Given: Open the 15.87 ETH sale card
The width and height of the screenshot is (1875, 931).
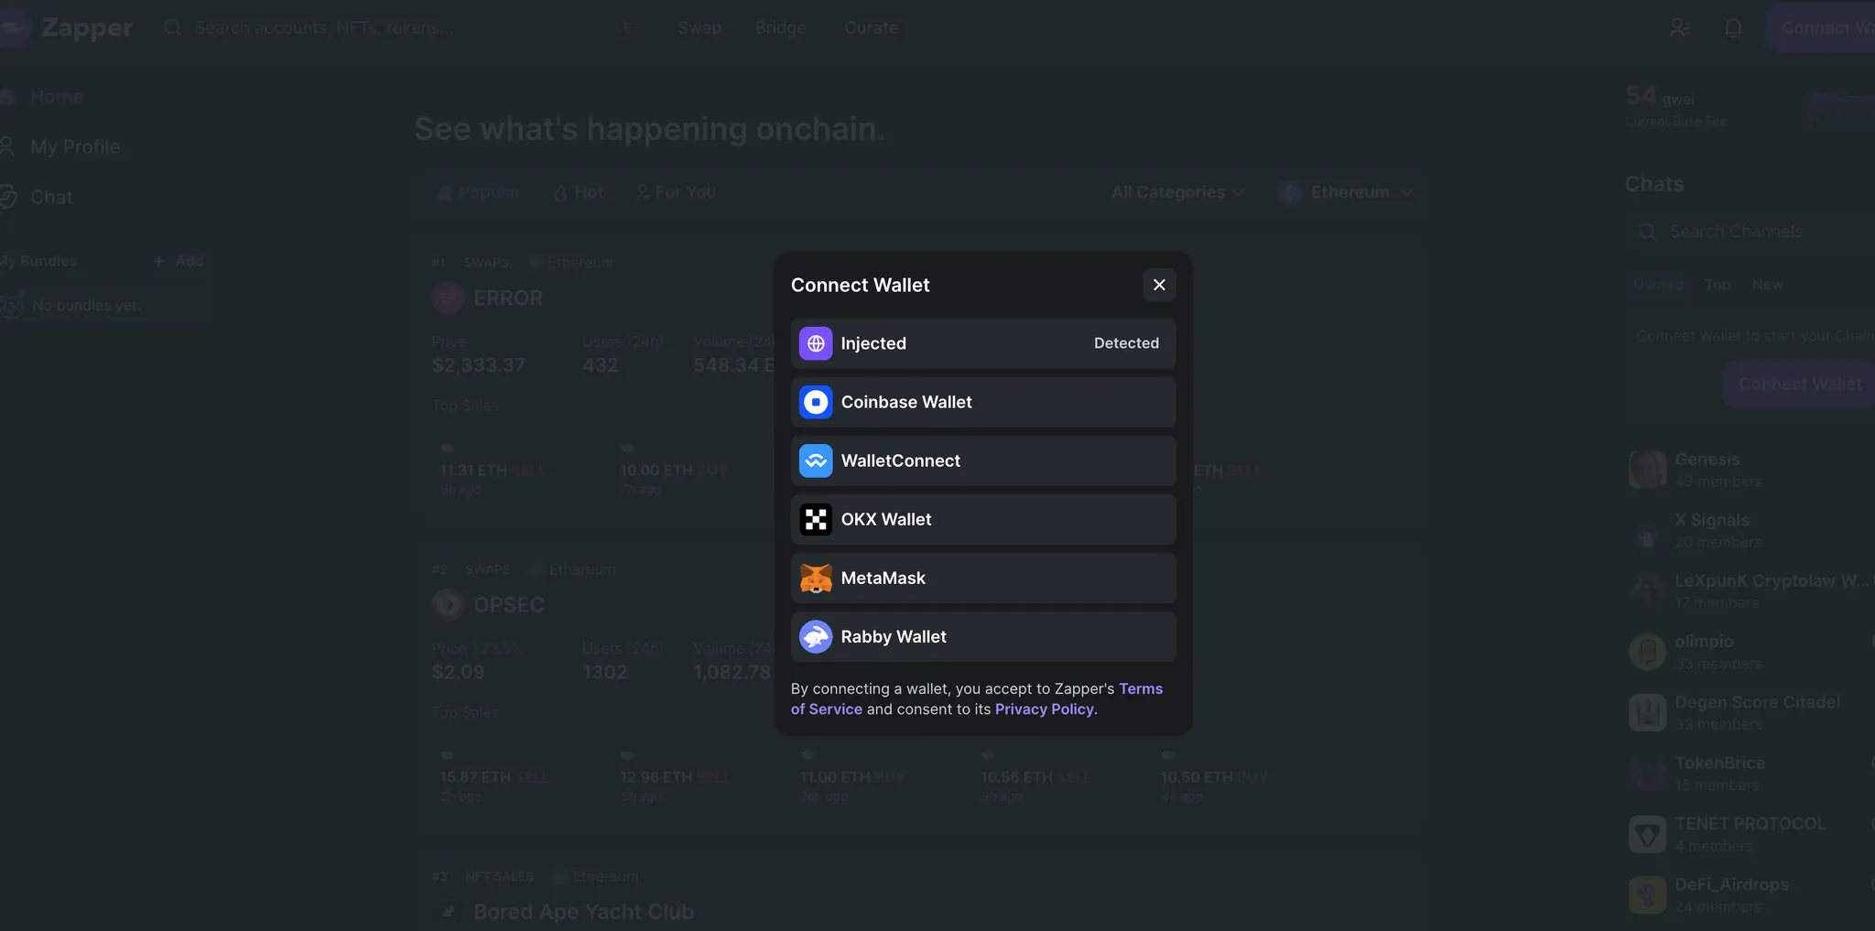Looking at the screenshot, I should click(494, 776).
